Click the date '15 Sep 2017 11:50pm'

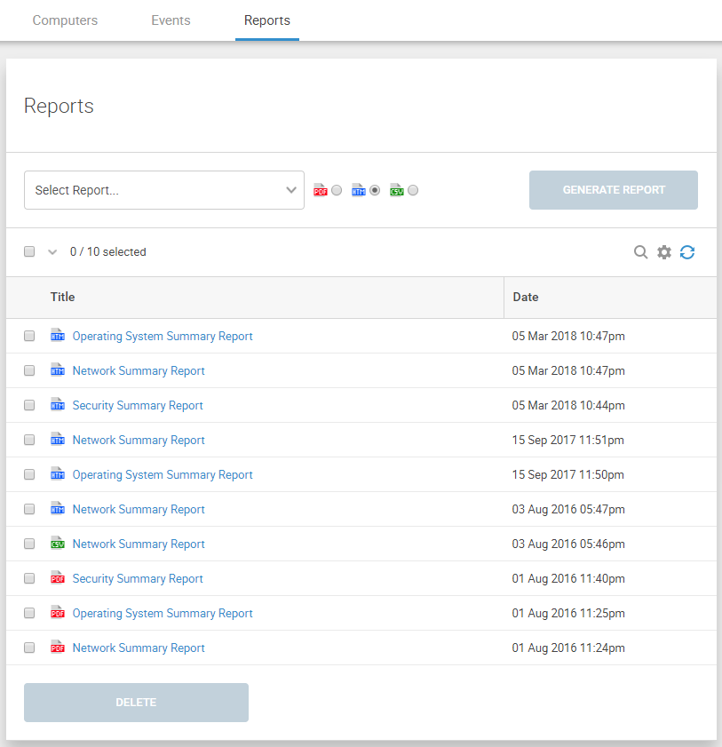[567, 474]
